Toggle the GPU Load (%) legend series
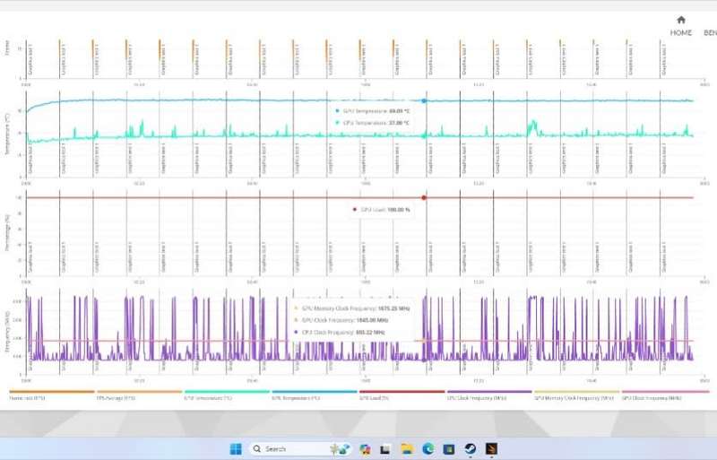Screen dimensions: 717x460 click(x=402, y=395)
